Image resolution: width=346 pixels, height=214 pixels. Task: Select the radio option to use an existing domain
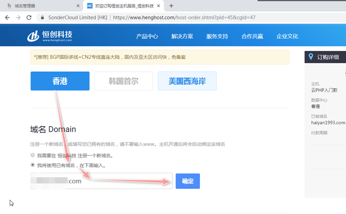[33, 165]
